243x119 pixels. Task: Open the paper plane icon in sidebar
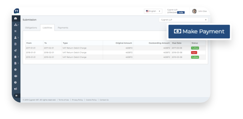pyautogui.click(x=15, y=50)
